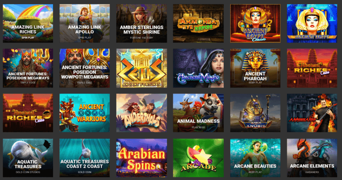
Task: Launch the Ankh of Anubis game
Action: (255, 113)
